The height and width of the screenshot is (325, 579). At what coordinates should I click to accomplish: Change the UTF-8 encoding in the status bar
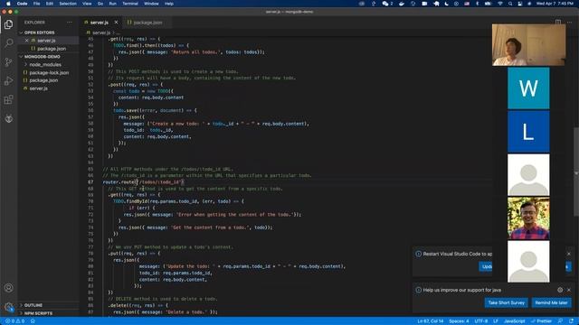click(480, 321)
